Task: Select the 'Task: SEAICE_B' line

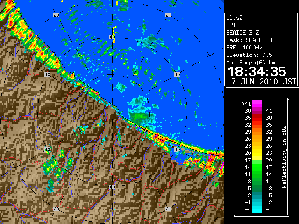Action: [x=249, y=40]
